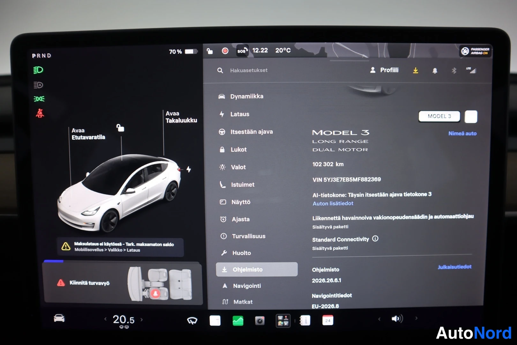Tap the lock icon in status bar
Screen dimensions: 517x345
pyautogui.click(x=210, y=51)
